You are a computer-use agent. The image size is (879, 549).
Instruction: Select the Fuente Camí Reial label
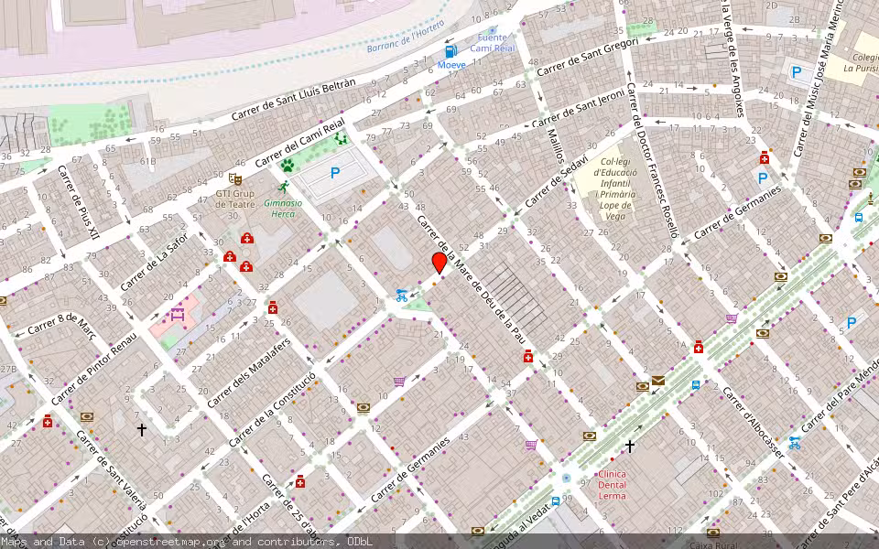click(x=493, y=43)
